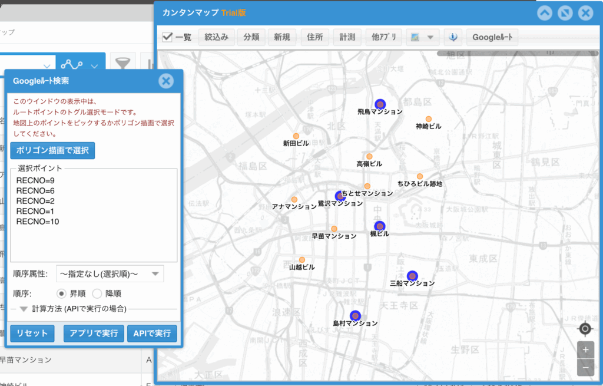Screen dimensions: 603x386
Task: Select RECNO=9 in the selected points list
Action: [35, 180]
